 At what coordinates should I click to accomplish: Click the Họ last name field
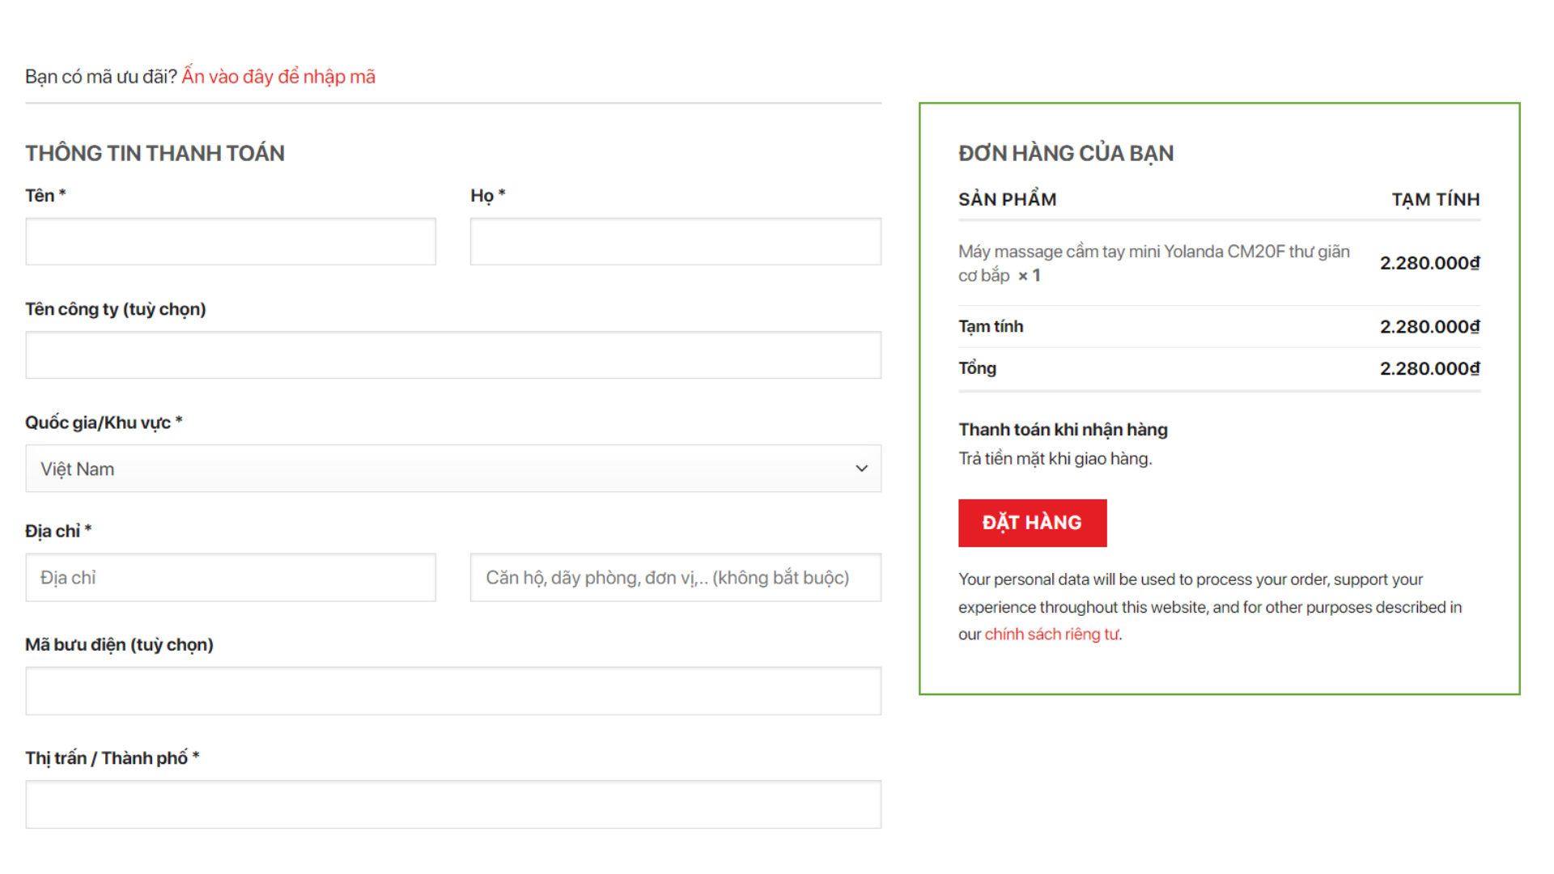pos(675,241)
